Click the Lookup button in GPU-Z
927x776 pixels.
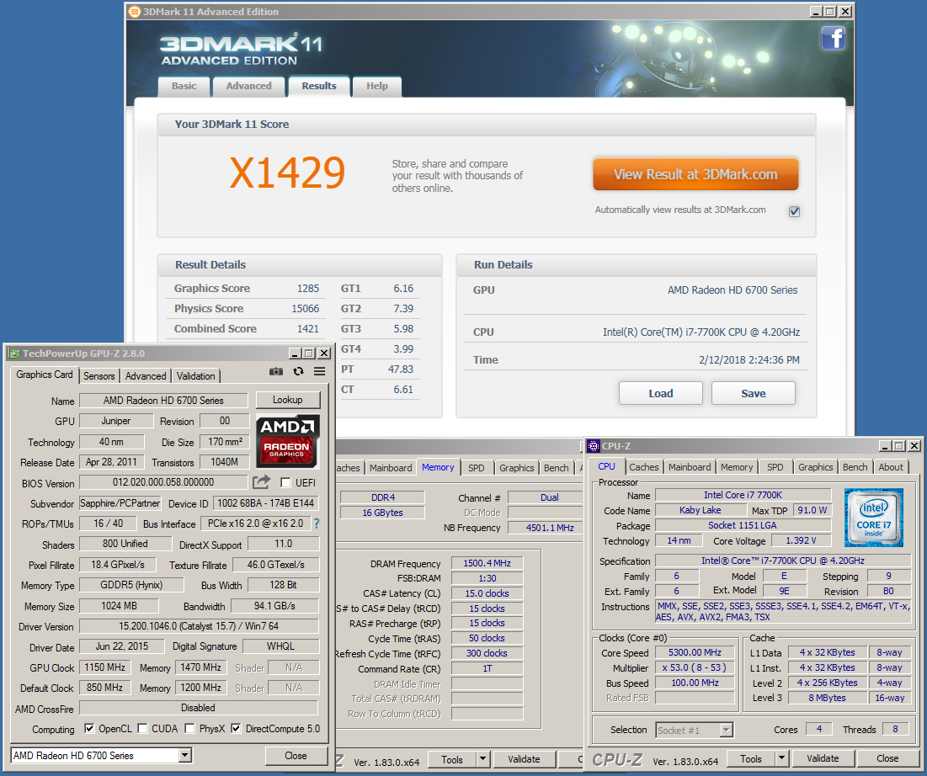287,400
